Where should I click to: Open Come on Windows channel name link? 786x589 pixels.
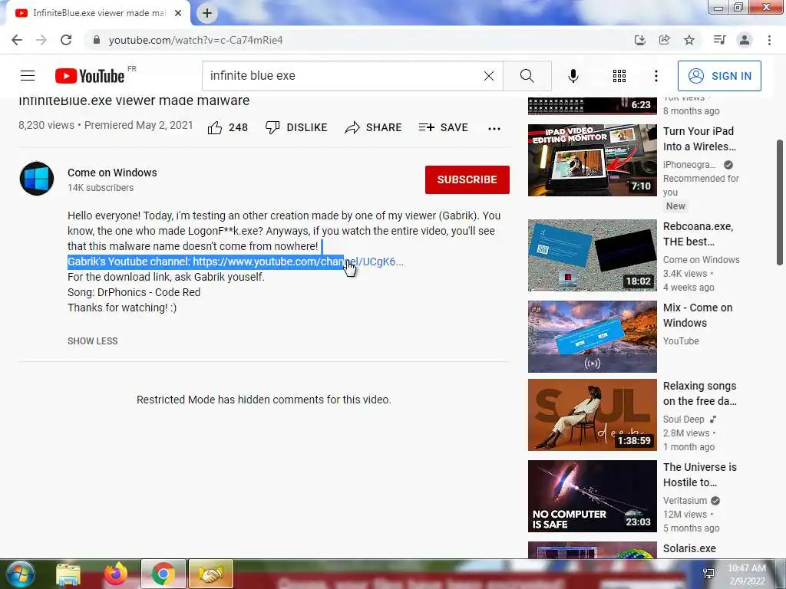click(112, 173)
